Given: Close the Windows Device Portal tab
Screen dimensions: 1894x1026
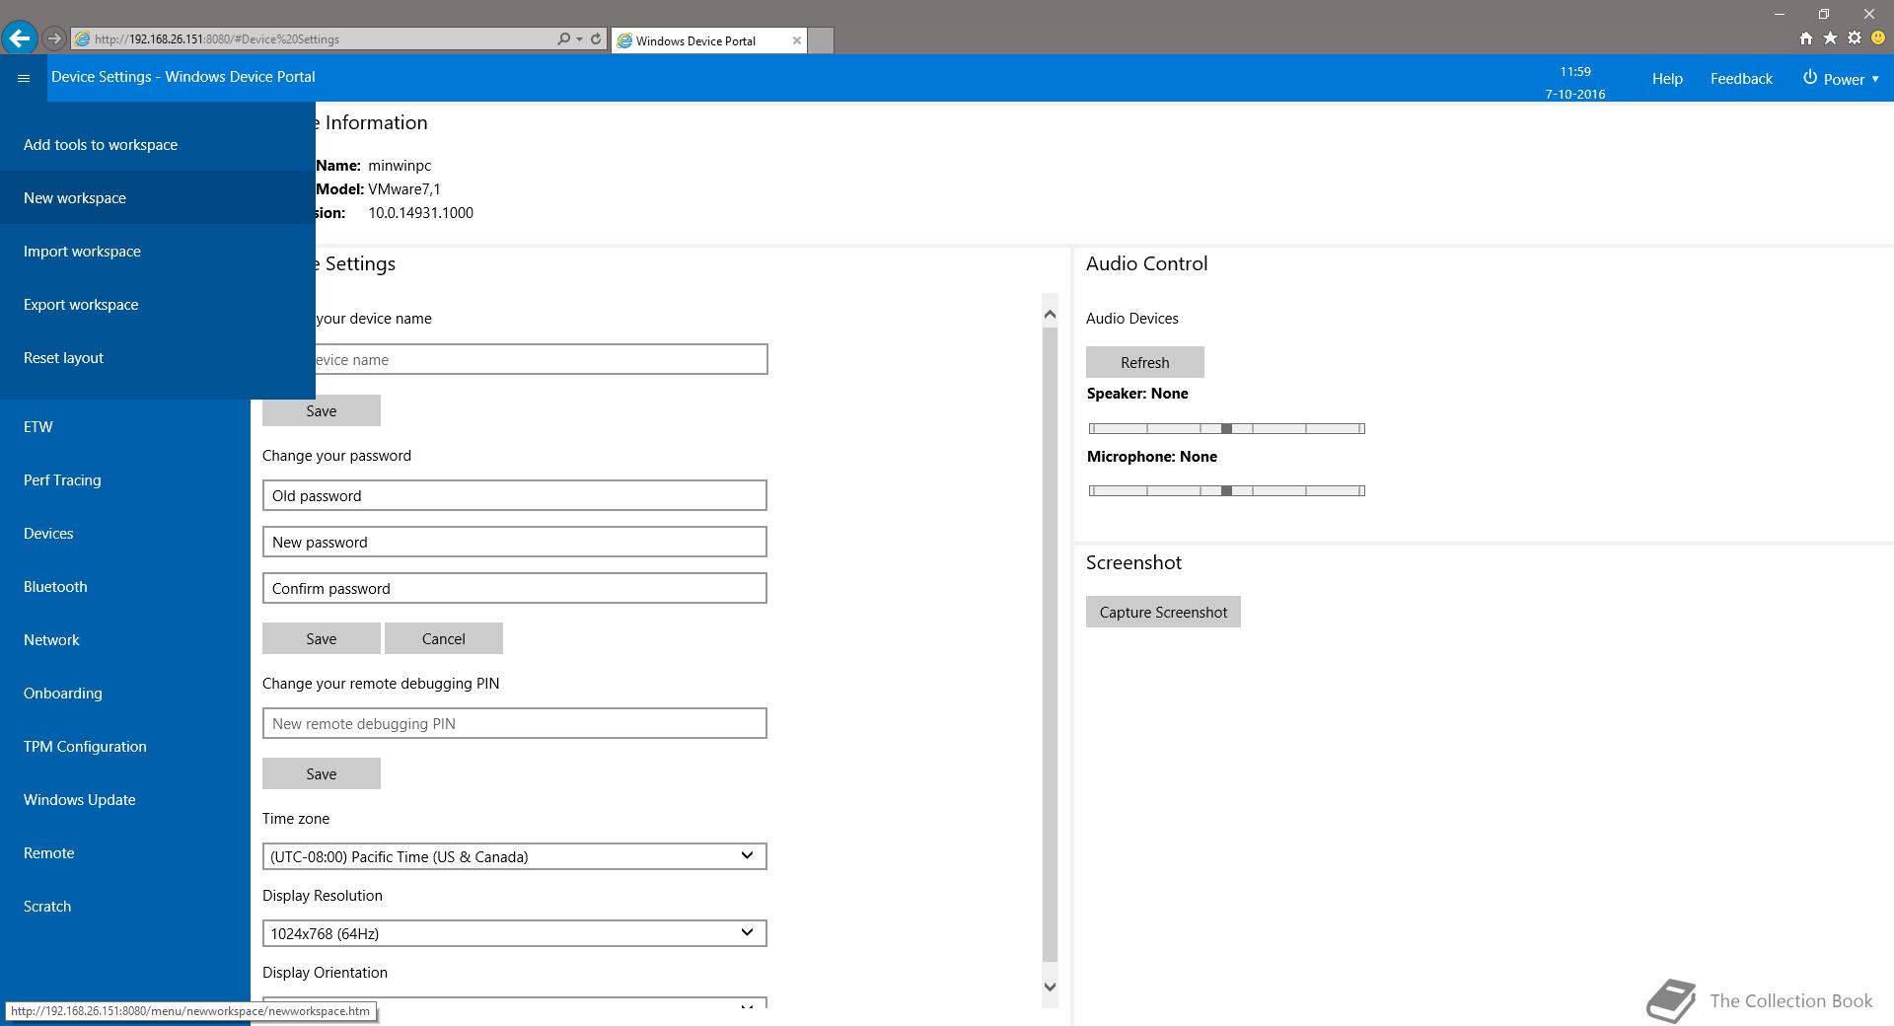Looking at the screenshot, I should pos(797,40).
